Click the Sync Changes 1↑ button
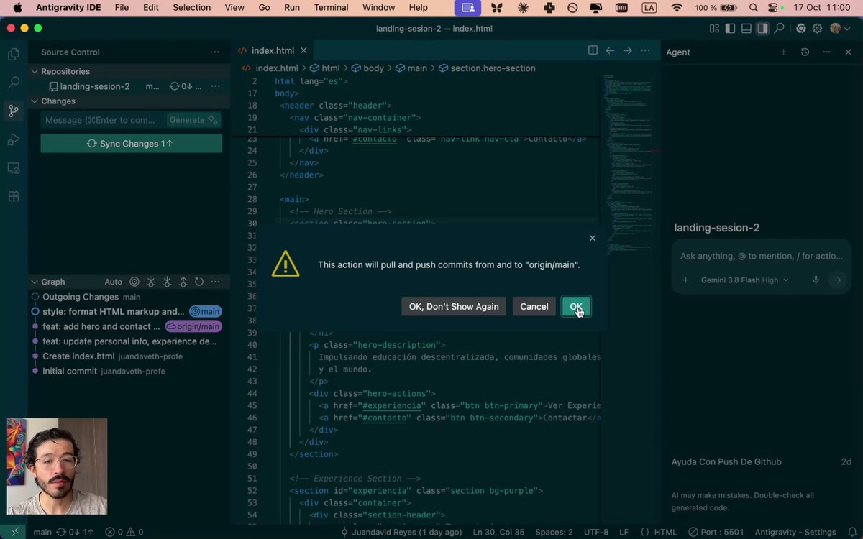The width and height of the screenshot is (863, 539). (x=131, y=144)
